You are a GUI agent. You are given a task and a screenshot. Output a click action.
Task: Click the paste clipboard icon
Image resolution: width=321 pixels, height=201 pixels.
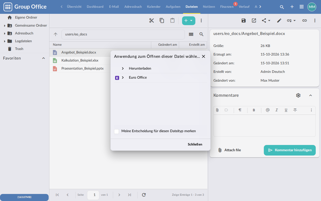tap(173, 21)
